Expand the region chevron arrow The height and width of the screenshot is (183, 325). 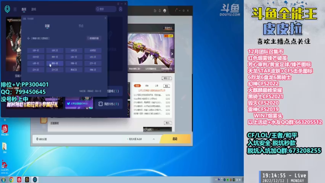154,139
